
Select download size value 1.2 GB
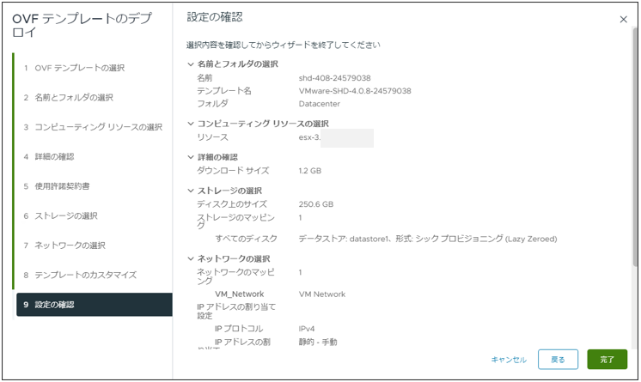click(310, 171)
